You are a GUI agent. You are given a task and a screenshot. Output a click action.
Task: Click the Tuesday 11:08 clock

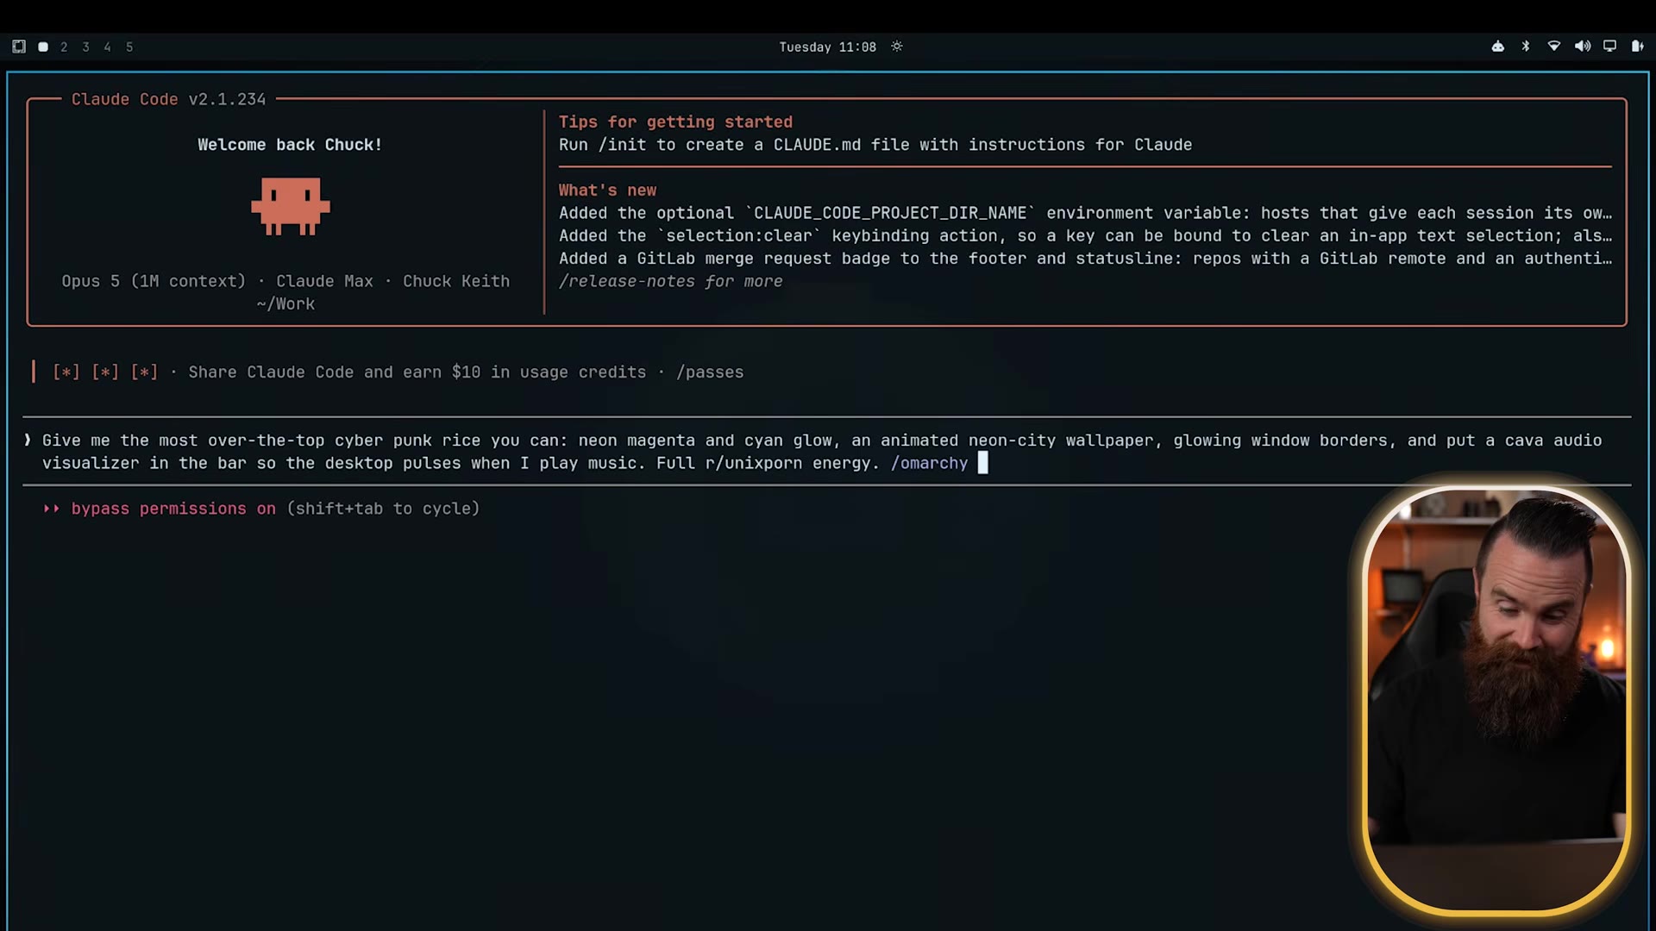click(827, 47)
